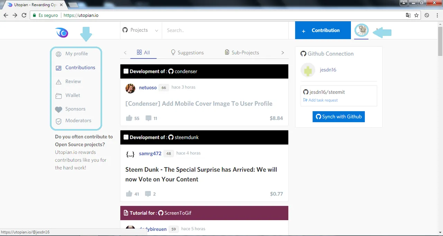Click the Utopian eye logo
Screen dimensions: 443x236
point(62,32)
